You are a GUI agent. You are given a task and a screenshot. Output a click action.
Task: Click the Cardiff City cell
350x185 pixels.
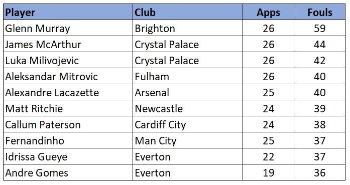[x=188, y=124]
